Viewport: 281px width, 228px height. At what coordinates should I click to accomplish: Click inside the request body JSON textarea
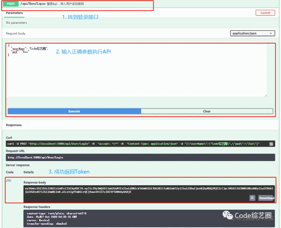tap(137, 70)
